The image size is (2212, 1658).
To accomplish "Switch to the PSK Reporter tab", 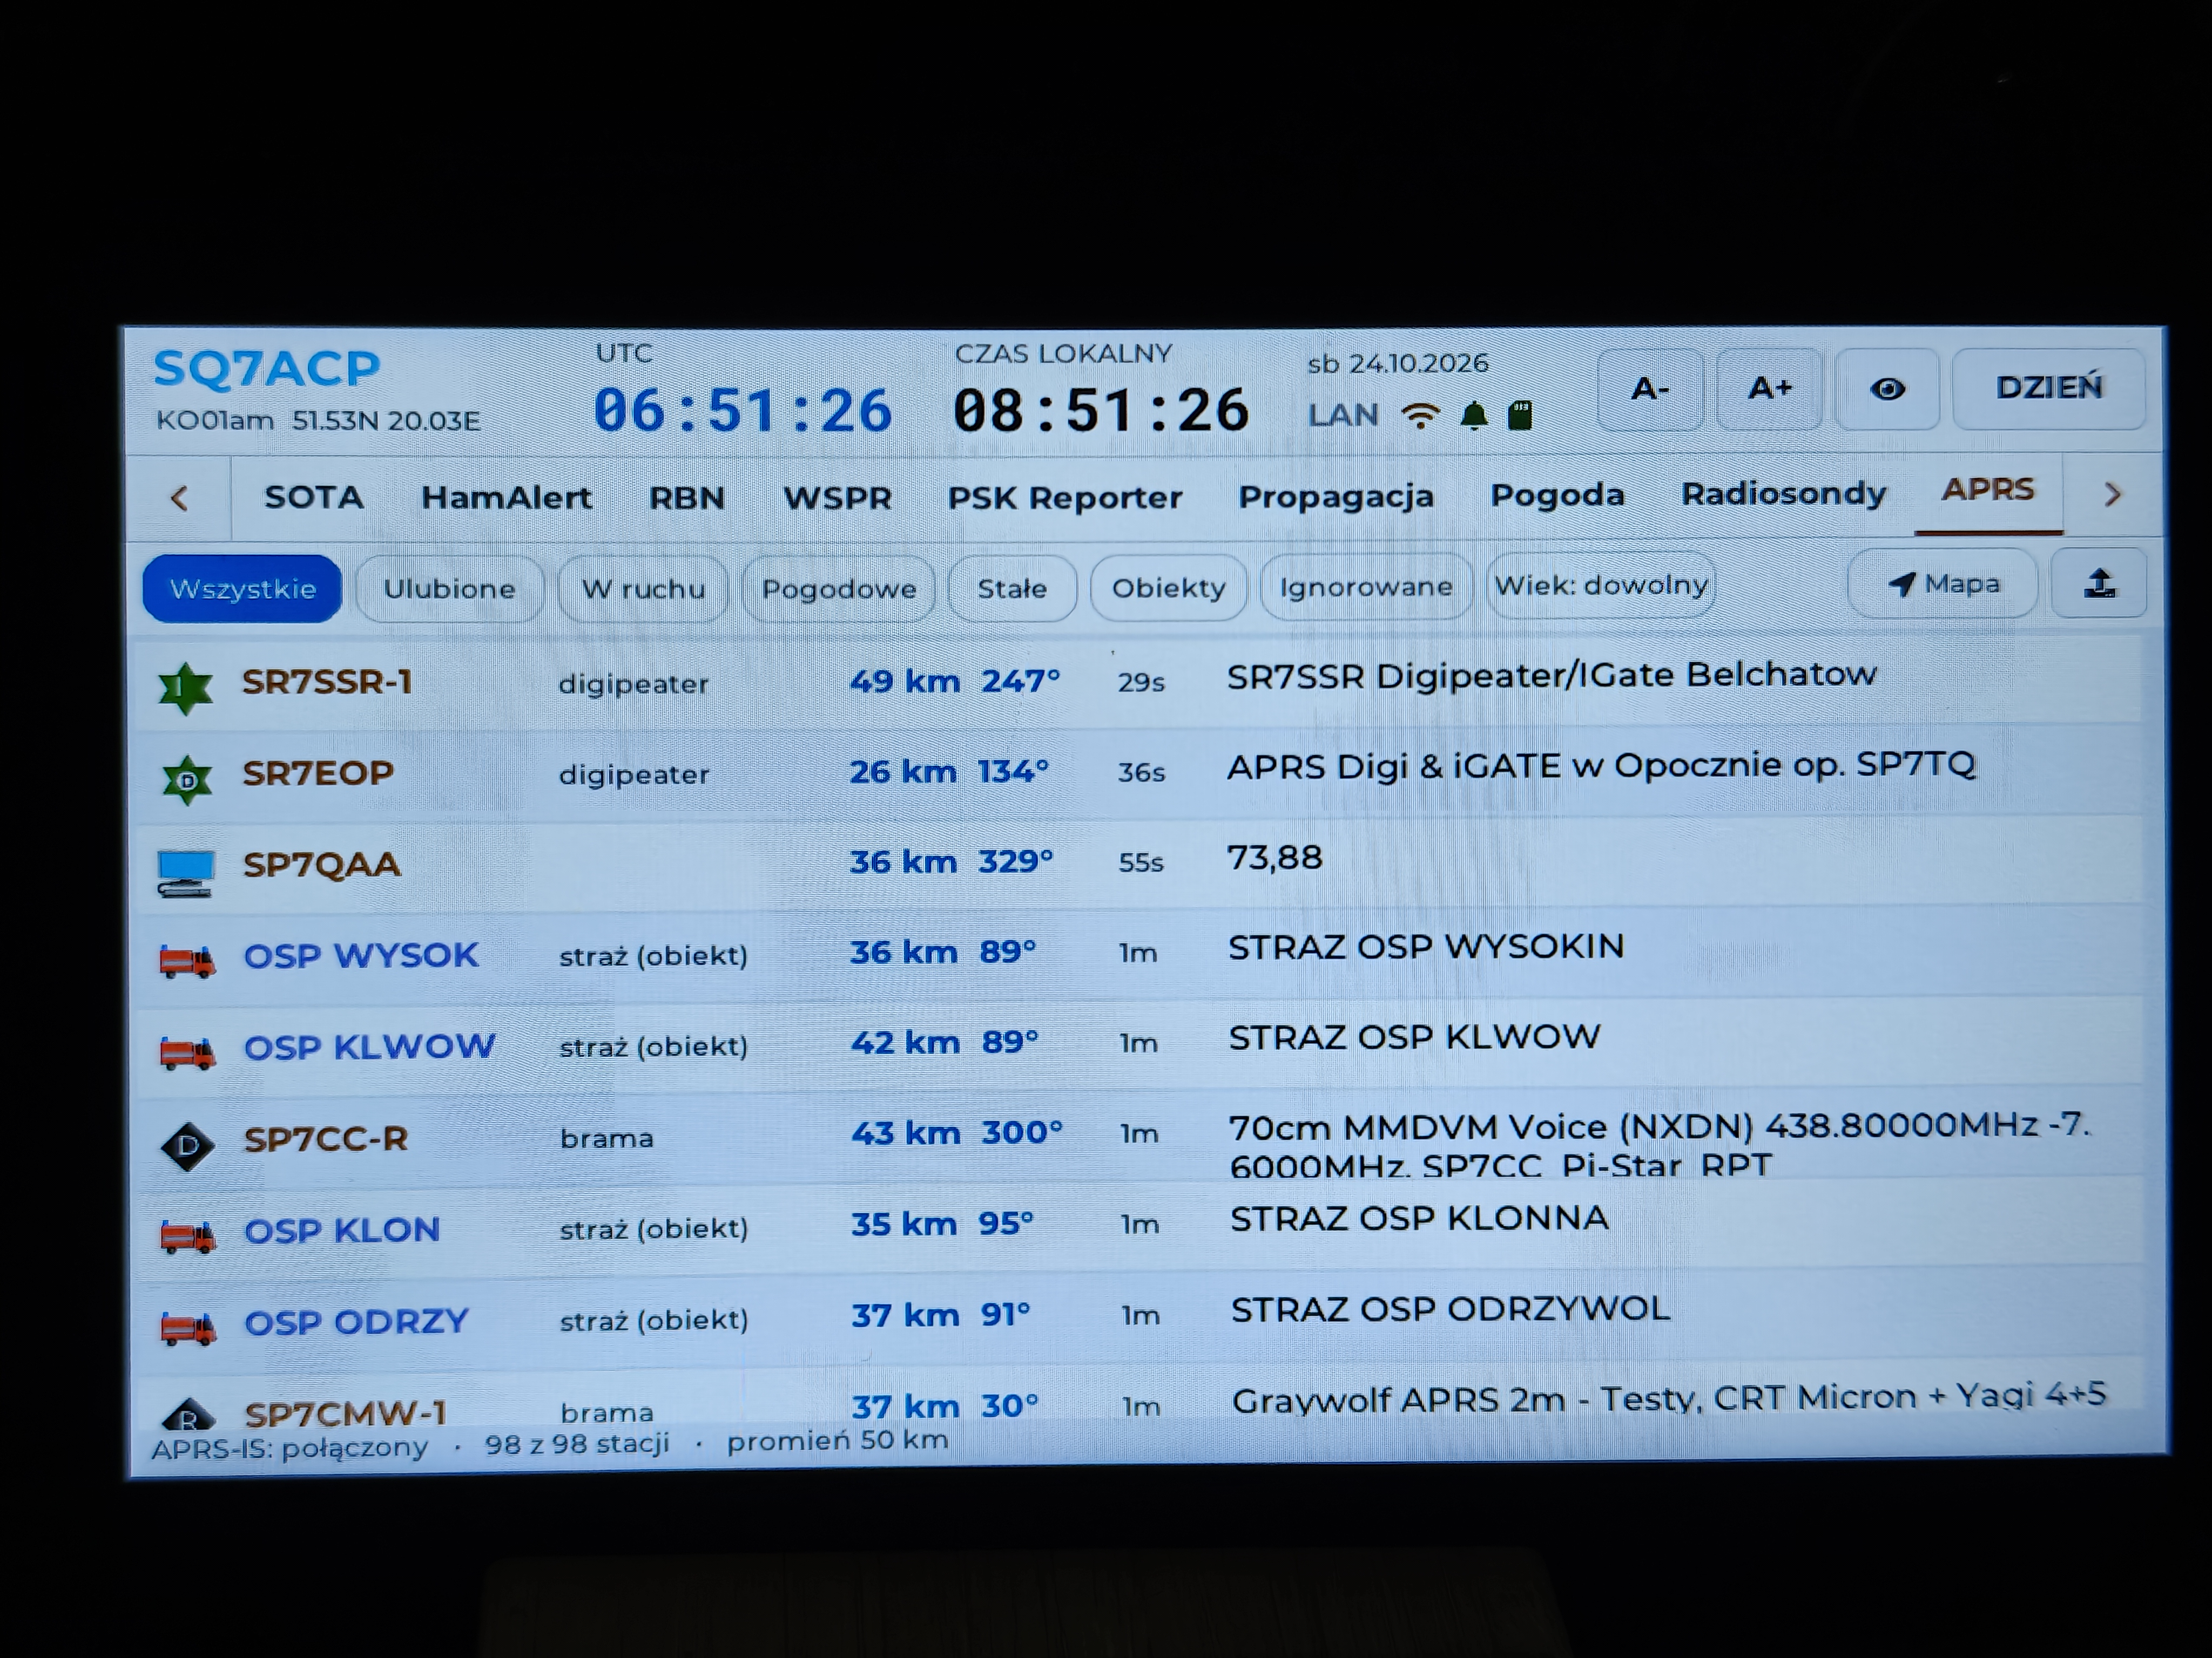I will [1065, 497].
